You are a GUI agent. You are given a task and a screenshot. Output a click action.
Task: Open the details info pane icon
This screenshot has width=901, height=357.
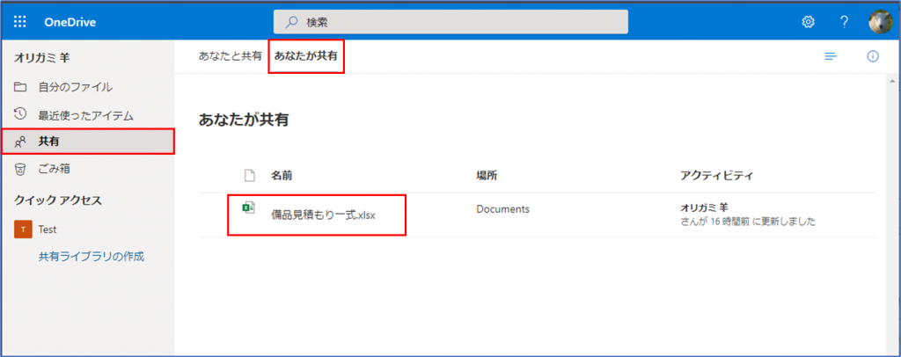click(873, 56)
